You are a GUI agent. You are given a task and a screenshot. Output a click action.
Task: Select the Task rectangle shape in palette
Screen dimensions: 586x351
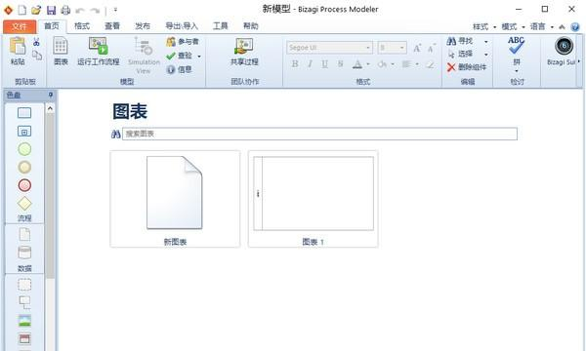(24, 113)
